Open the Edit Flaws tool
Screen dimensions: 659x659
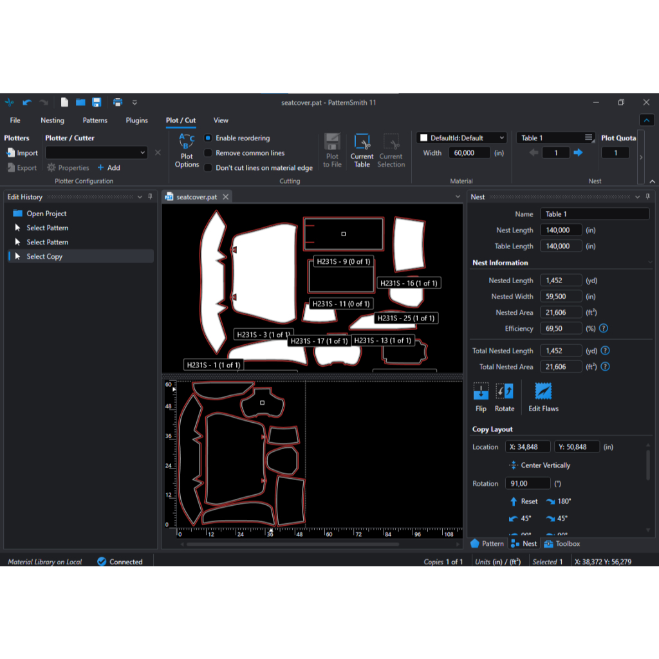click(x=543, y=391)
